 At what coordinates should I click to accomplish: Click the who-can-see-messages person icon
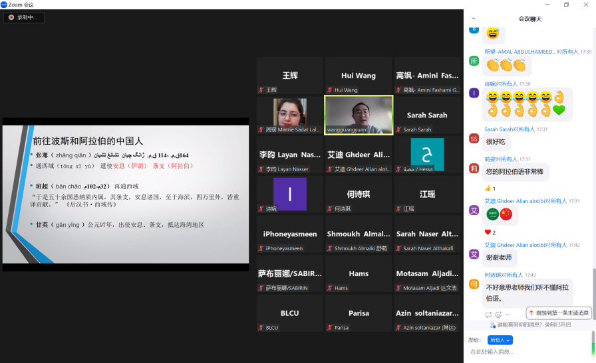pos(493,325)
